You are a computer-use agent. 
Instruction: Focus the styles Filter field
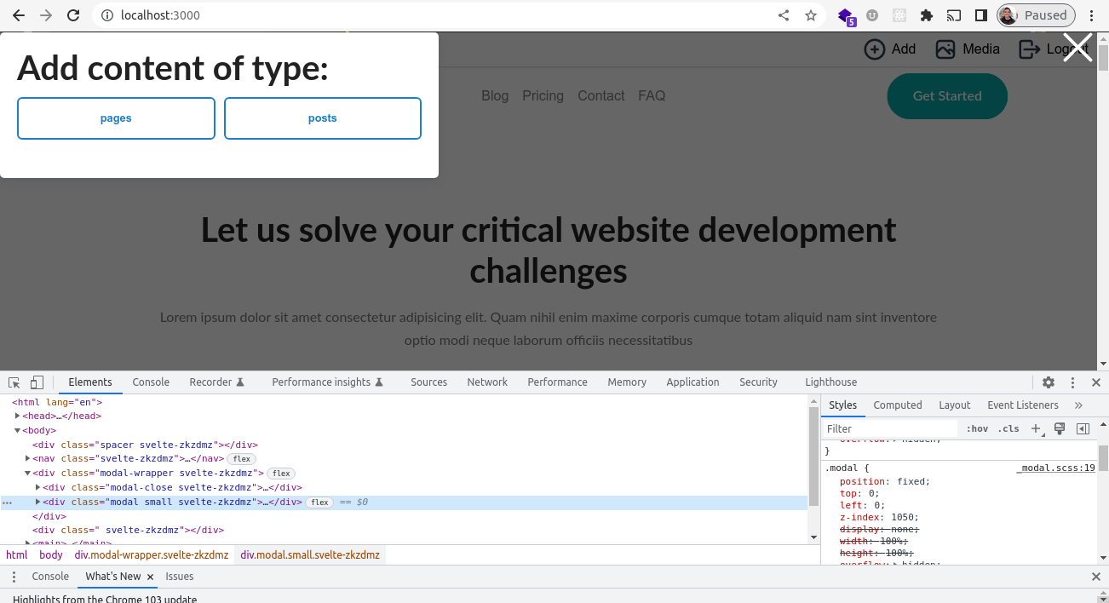[890, 428]
